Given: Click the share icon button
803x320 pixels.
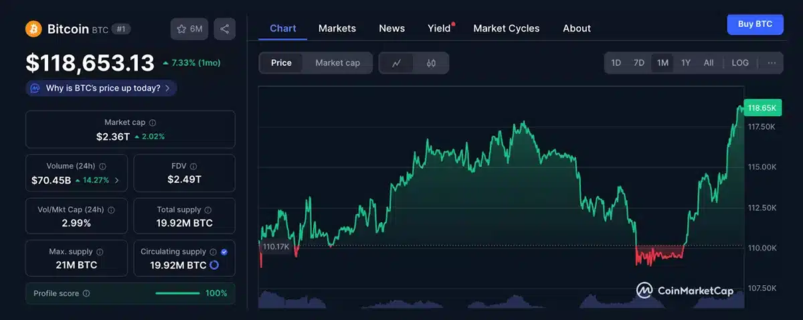Looking at the screenshot, I should tap(224, 29).
